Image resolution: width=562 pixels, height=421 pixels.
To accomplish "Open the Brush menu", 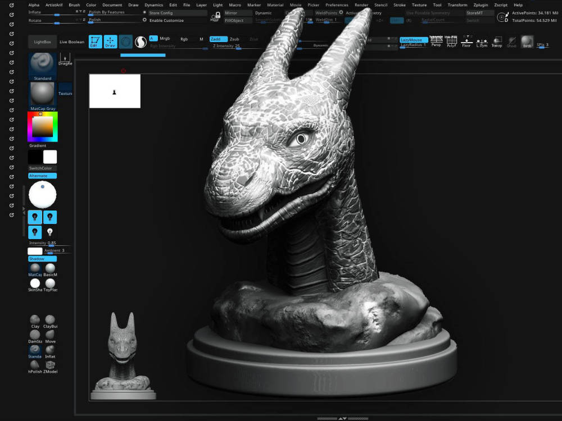I will 74,5.
